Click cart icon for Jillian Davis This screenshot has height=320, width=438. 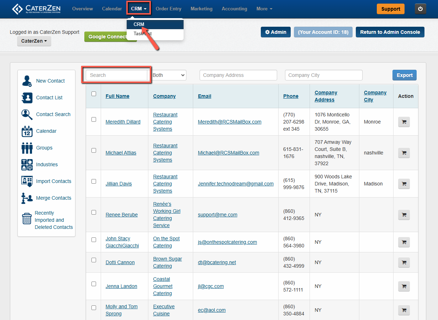(404, 184)
